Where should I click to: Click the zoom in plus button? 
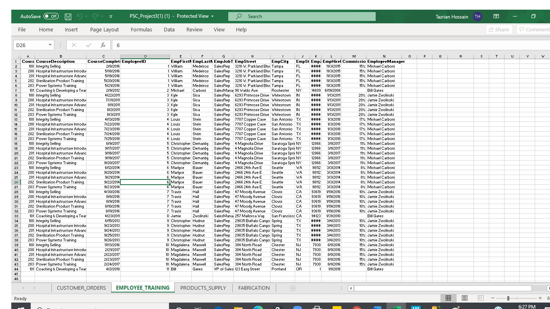(540, 298)
